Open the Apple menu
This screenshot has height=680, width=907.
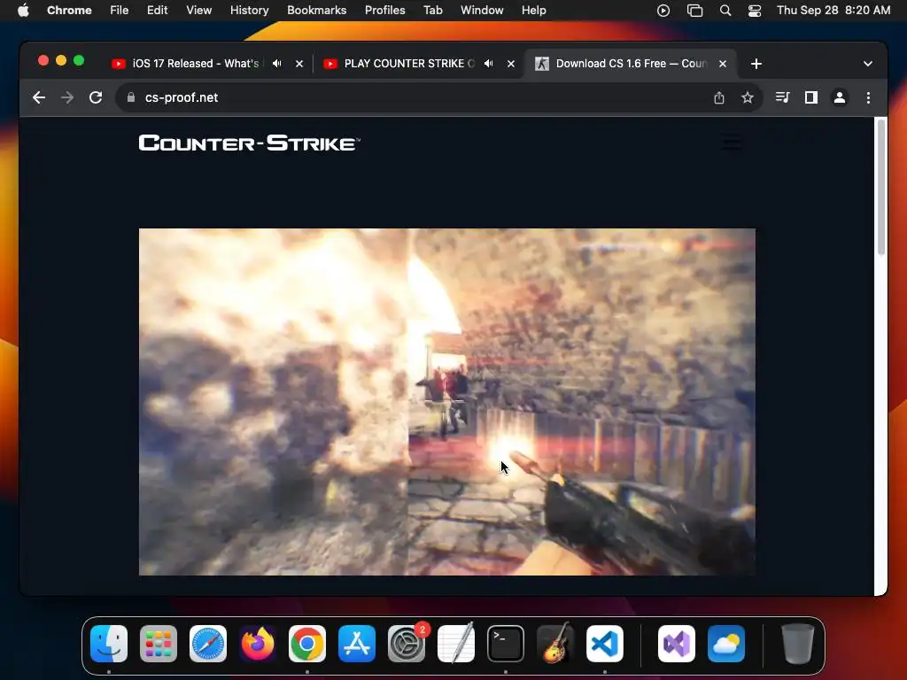click(23, 11)
